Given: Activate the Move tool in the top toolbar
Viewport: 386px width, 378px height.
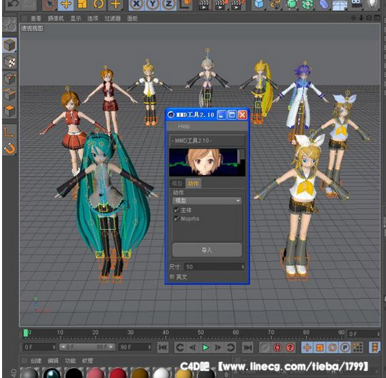Looking at the screenshot, I should 66,4.
